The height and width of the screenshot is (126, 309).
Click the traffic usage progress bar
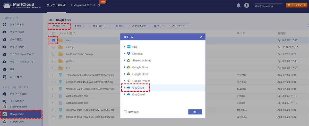269,4
